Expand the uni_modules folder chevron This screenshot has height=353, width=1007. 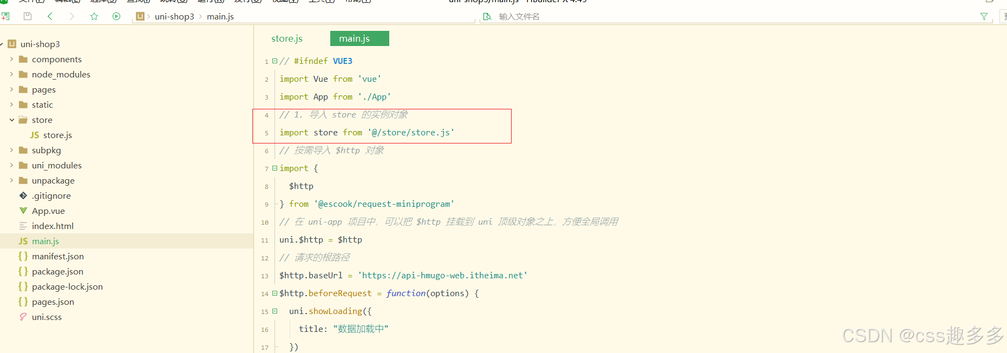12,165
